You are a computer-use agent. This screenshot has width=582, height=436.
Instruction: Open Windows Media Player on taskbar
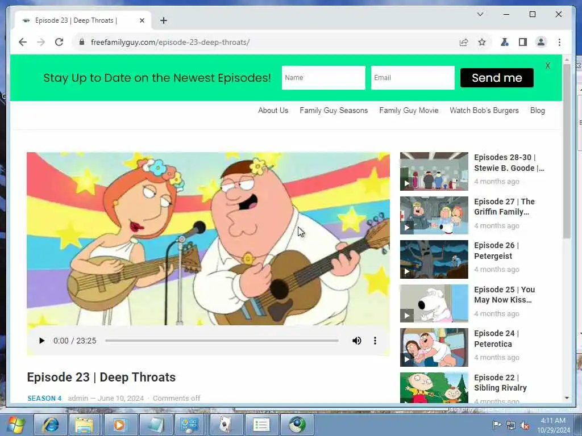(x=120, y=425)
